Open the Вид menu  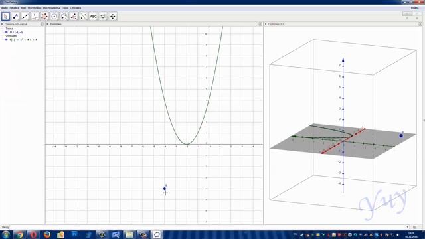(24, 8)
